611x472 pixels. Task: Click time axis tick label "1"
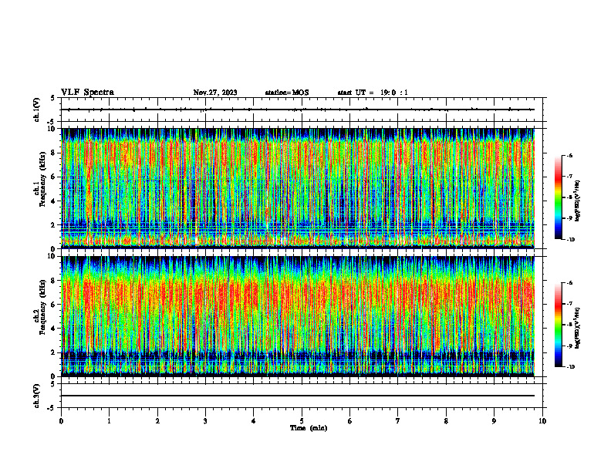109,421
